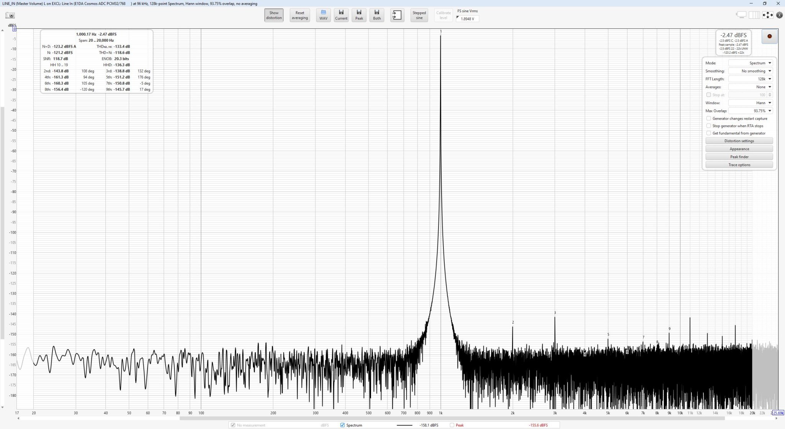The width and height of the screenshot is (785, 429).
Task: Enable Get fundamental from generator
Action: [x=708, y=133]
